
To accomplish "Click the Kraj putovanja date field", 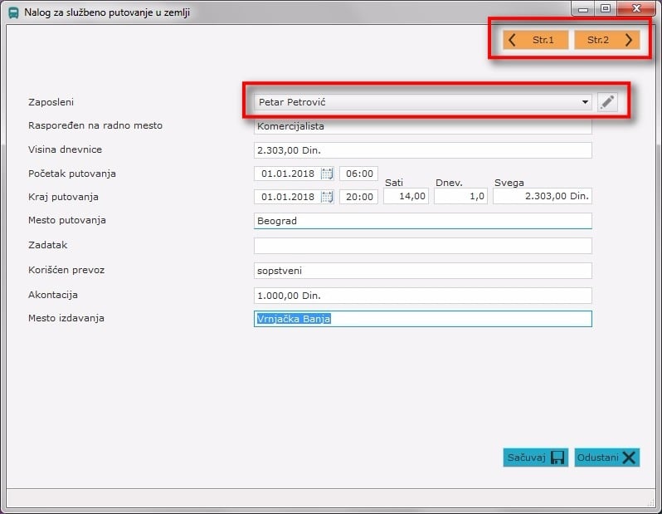I will click(x=294, y=197).
